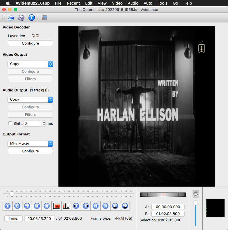Screen dimensions: 228x230
Task: Set the selection start marker A
Action: (x=57, y=206)
